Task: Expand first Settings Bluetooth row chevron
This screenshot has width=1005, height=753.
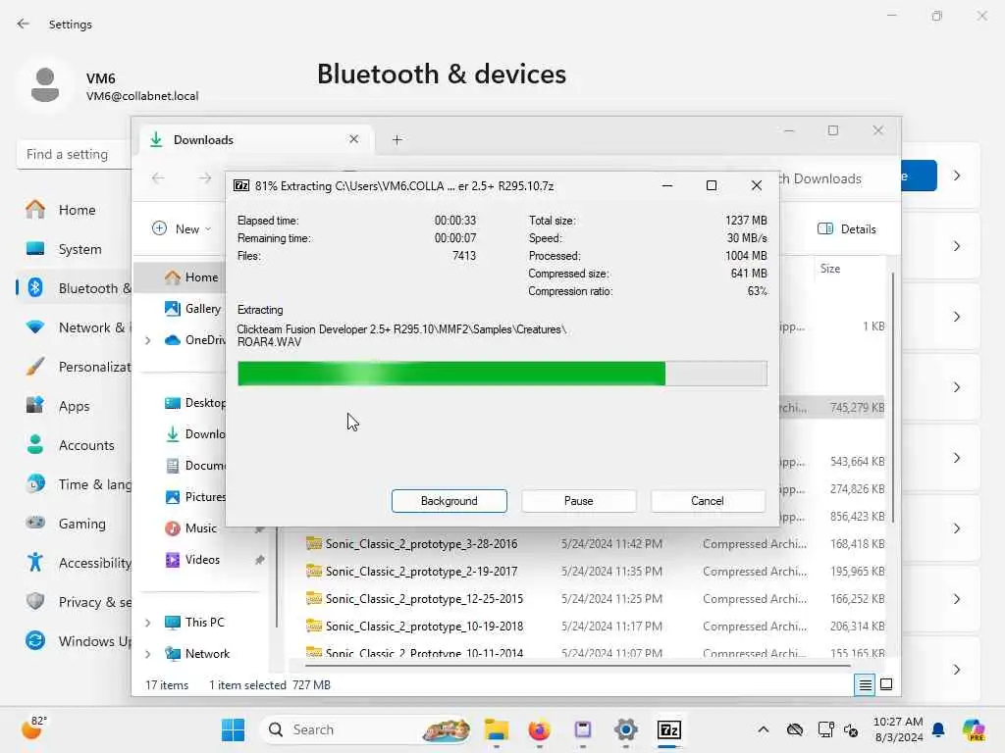Action: (956, 176)
